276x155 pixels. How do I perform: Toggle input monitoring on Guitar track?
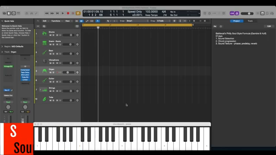point(60,82)
